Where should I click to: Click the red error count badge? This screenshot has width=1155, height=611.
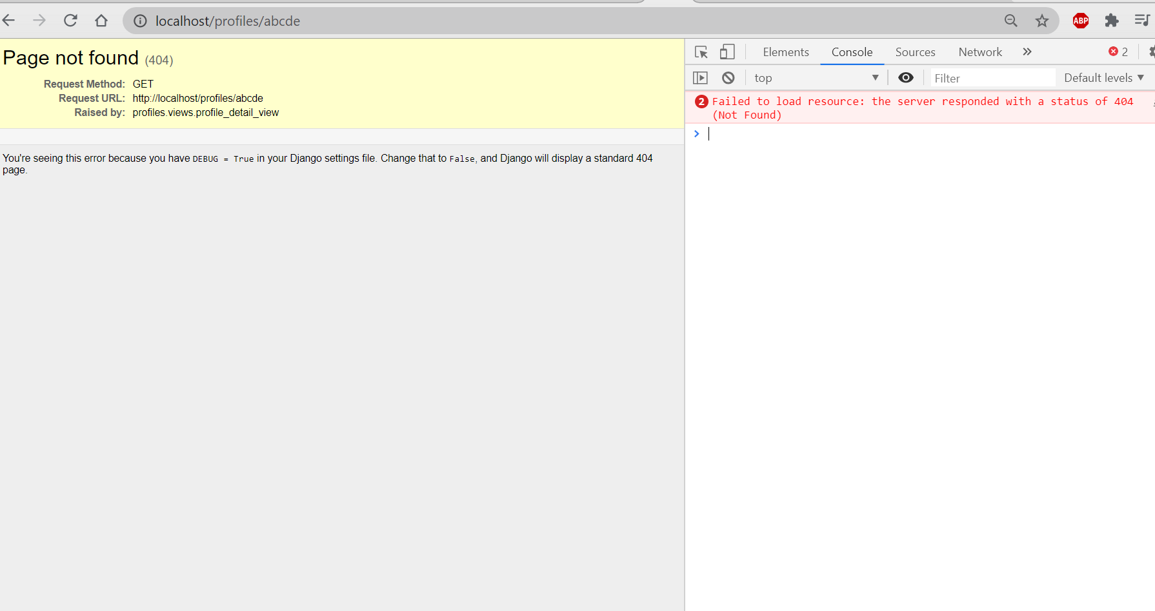pyautogui.click(x=1118, y=52)
